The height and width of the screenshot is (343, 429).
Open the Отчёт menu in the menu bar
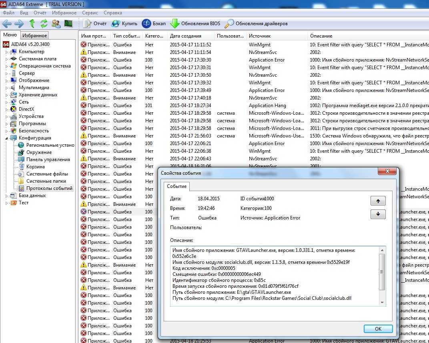pos(40,13)
